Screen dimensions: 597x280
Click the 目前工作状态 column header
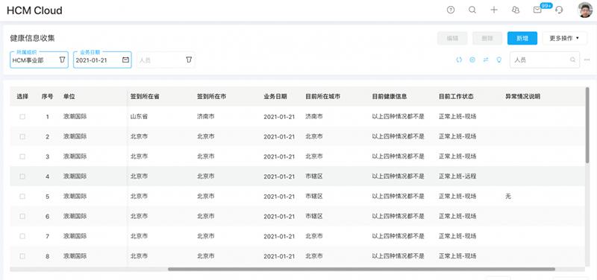[x=456, y=97]
